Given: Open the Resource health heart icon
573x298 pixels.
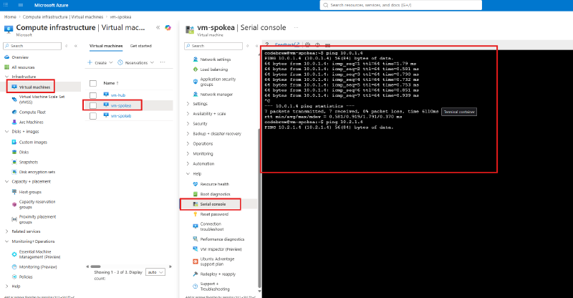Looking at the screenshot, I should point(195,184).
